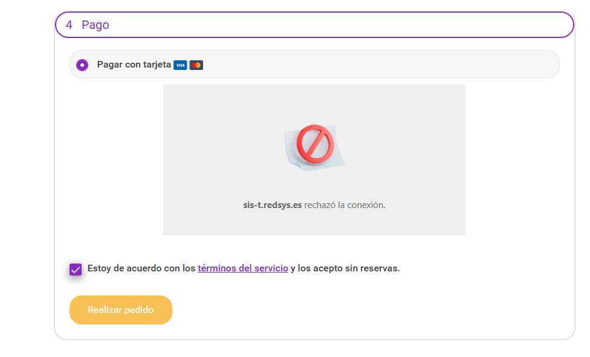Uncheck the terms of service agreement checkbox
Viewport: 590px width, 357px height.
(76, 269)
